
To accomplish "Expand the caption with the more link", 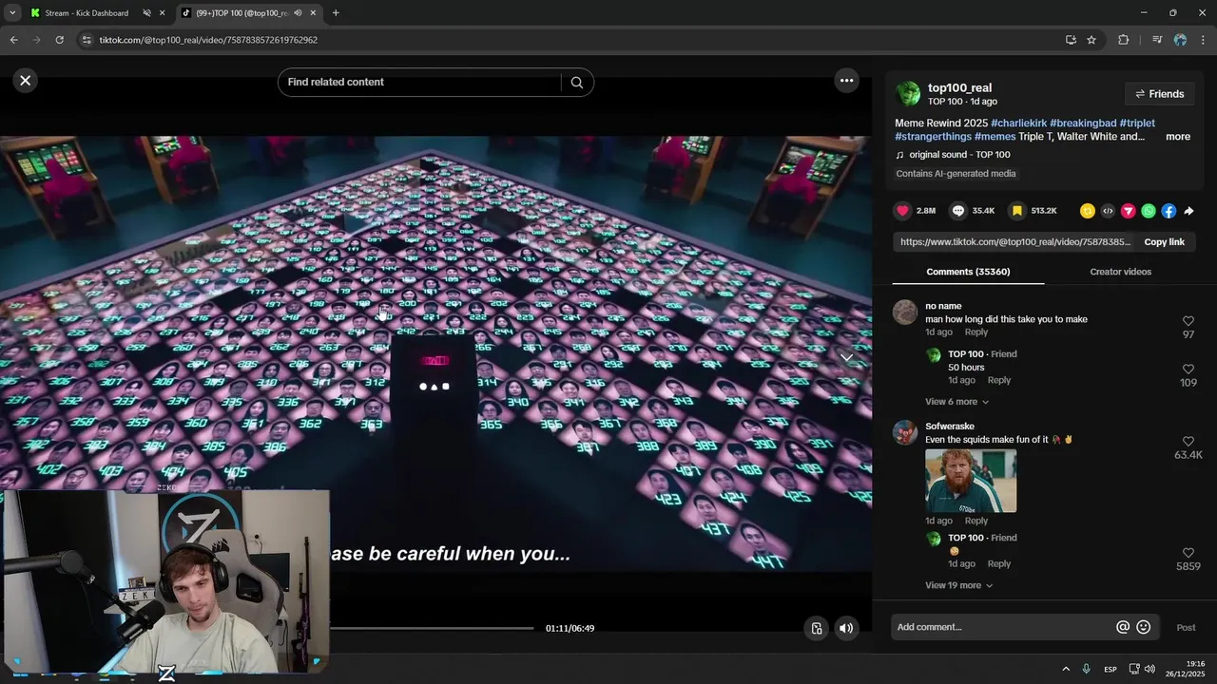I will (1178, 137).
